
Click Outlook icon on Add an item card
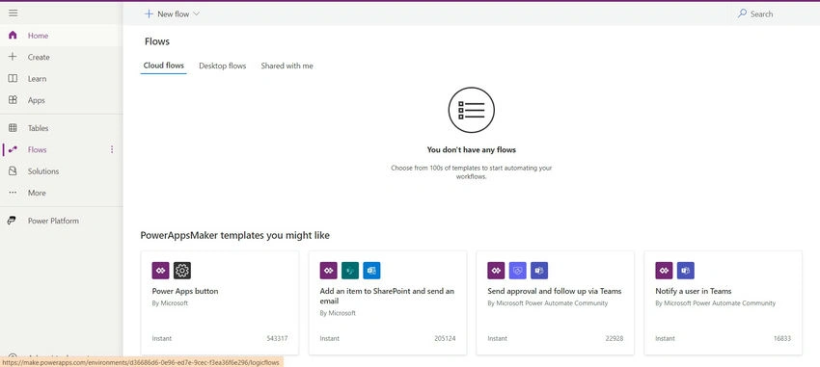pos(371,271)
